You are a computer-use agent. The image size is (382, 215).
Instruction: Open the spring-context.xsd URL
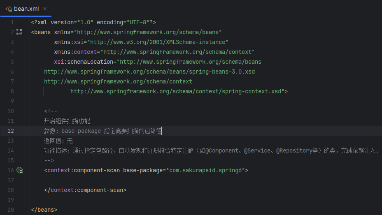pos(176,91)
